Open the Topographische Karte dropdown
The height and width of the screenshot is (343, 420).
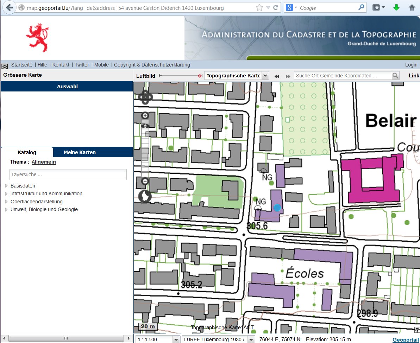coord(265,76)
